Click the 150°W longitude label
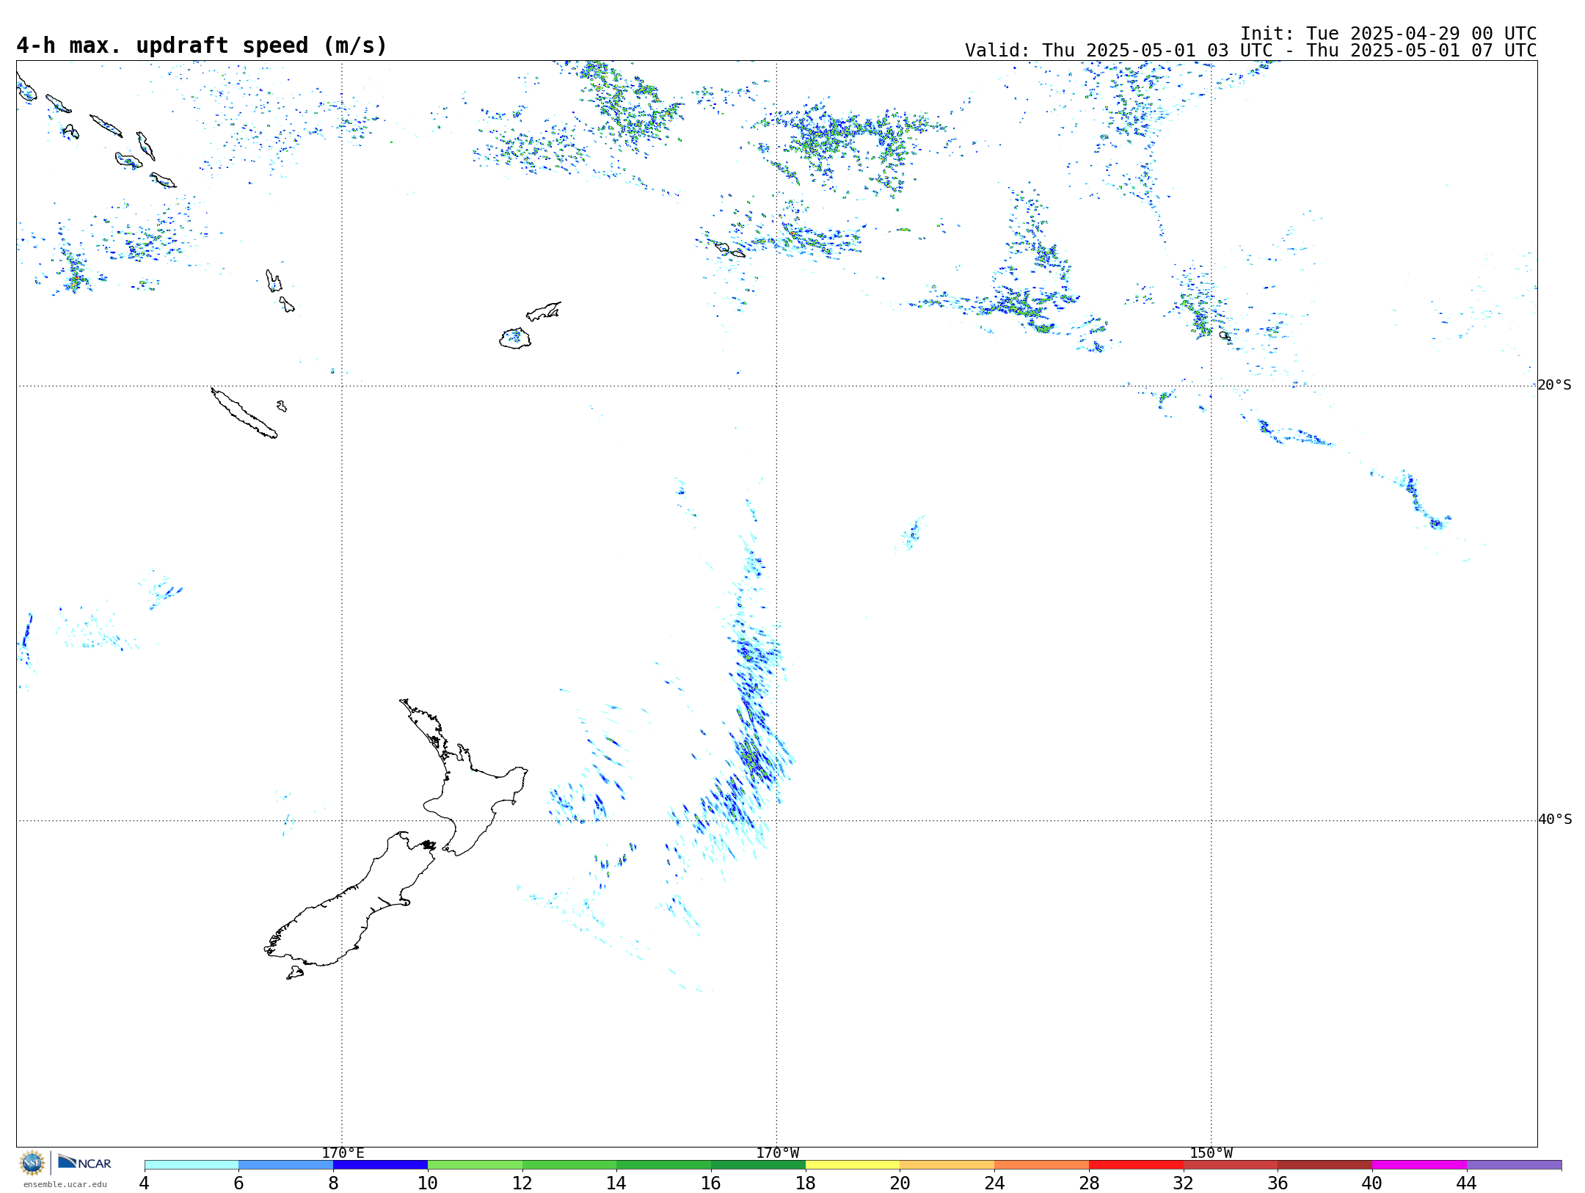The width and height of the screenshot is (1585, 1193). [1211, 1153]
